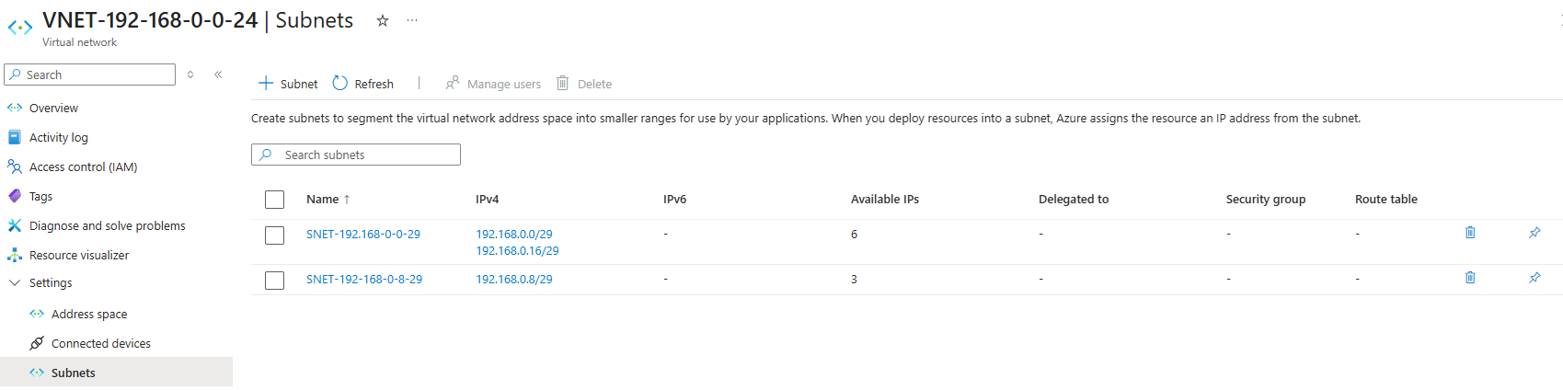The width and height of the screenshot is (1563, 390).
Task: Pin the SNET-192-168-0-8-29 subnet row
Action: coord(1534,278)
